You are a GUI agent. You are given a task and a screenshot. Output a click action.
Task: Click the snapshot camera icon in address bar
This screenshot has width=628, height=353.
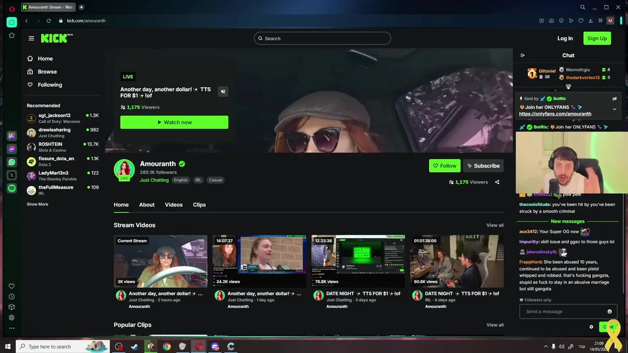551,21
